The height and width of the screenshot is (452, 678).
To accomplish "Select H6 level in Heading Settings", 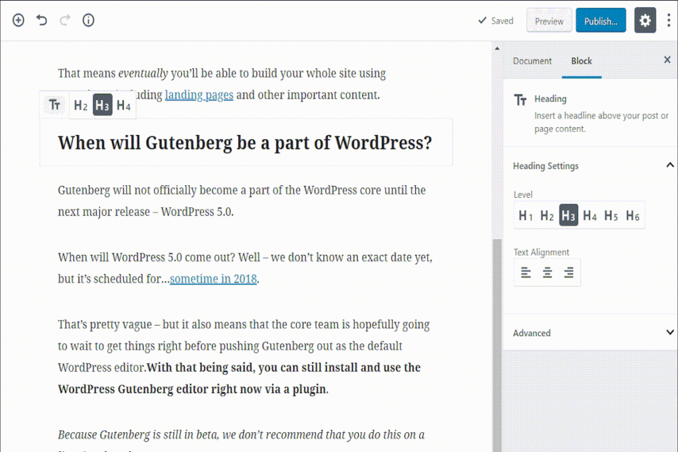I will tap(632, 215).
